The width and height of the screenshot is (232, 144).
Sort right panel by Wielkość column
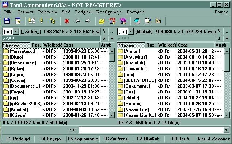coord(167,45)
